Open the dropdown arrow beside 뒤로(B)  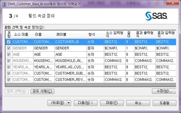click(69, 103)
